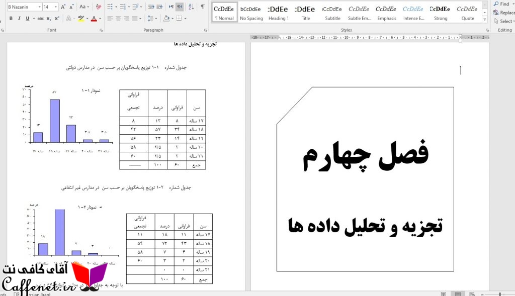The image size is (515, 296).
Task: Apply Subtitle style
Action: click(x=332, y=13)
